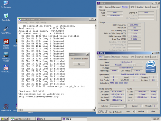Click Super PI vertical scrollbar up arrow

point(96,25)
